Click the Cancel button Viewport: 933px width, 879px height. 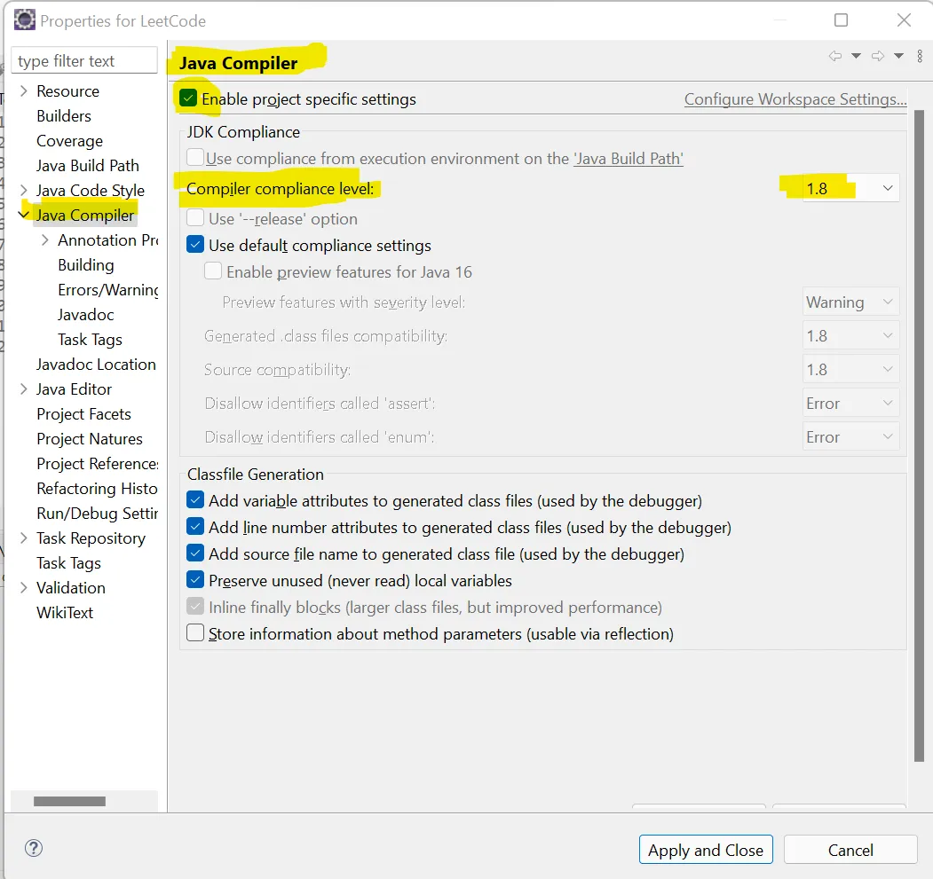click(850, 849)
